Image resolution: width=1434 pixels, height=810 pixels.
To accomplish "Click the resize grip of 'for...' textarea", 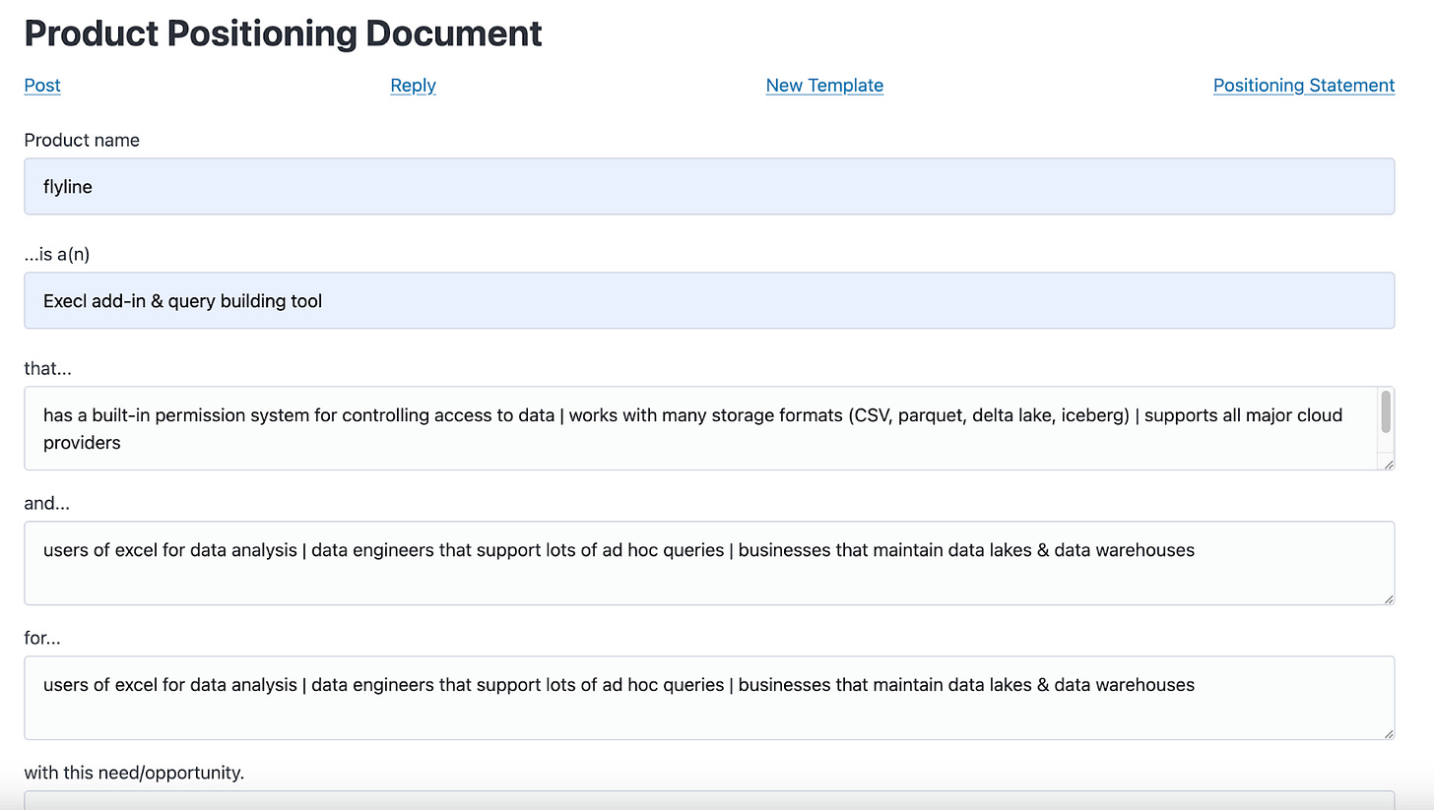I will (1388, 733).
